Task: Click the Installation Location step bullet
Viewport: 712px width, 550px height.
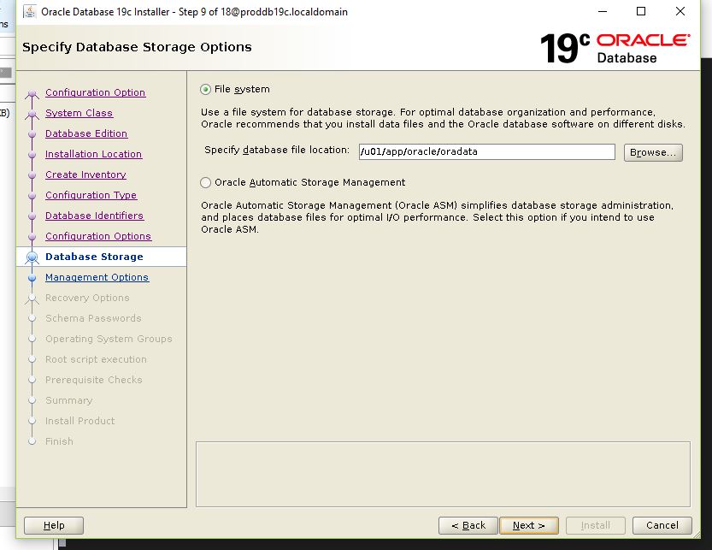Action: (x=32, y=155)
